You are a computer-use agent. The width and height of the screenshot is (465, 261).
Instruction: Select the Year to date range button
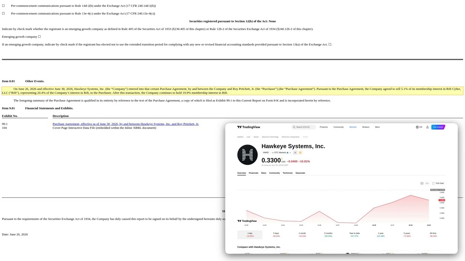click(x=355, y=235)
